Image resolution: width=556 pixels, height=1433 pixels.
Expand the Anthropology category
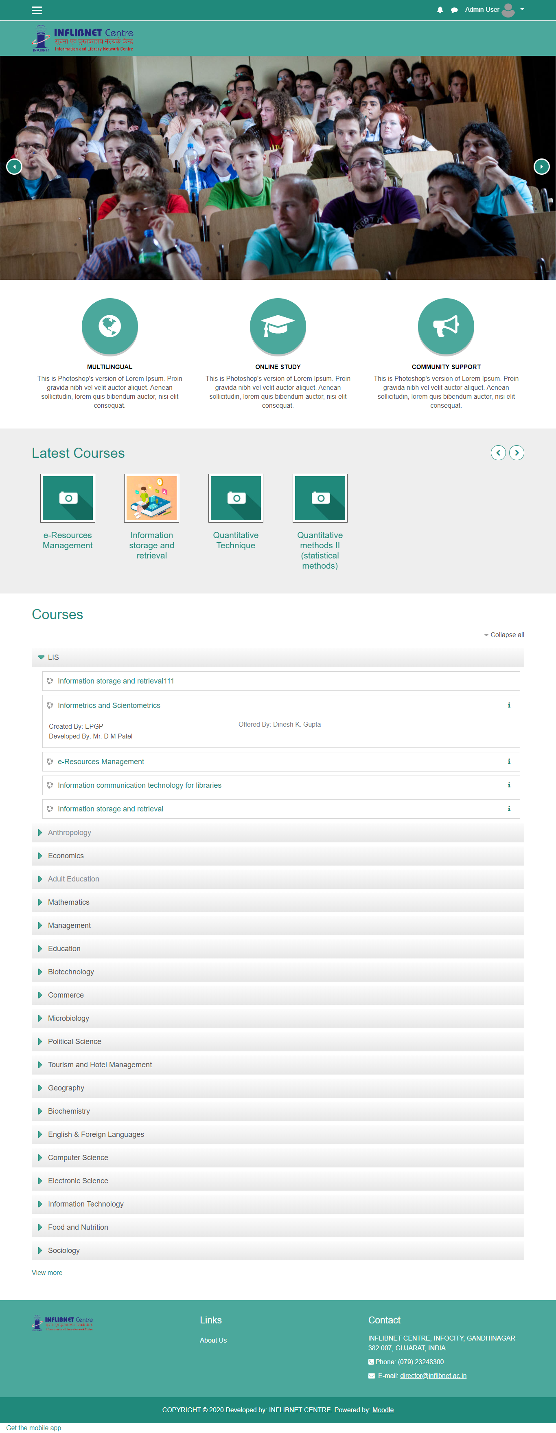tap(69, 833)
